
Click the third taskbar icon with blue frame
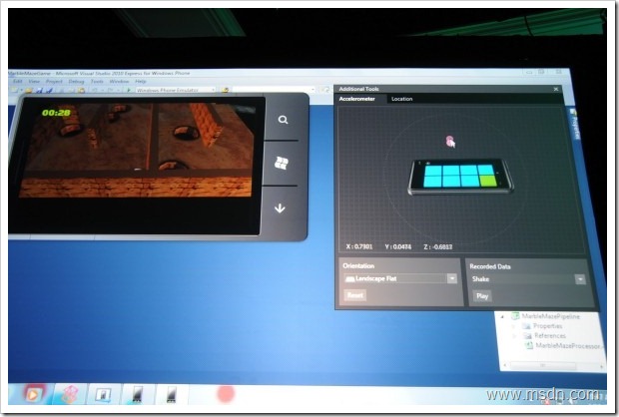(103, 394)
